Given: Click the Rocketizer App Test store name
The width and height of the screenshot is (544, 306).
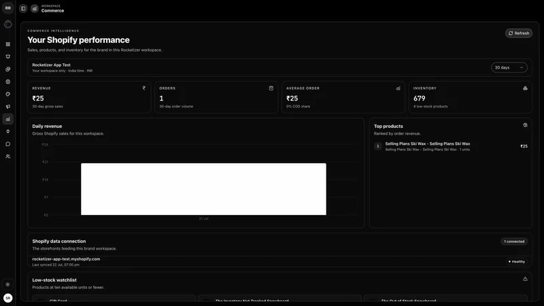Looking at the screenshot, I should (52, 65).
